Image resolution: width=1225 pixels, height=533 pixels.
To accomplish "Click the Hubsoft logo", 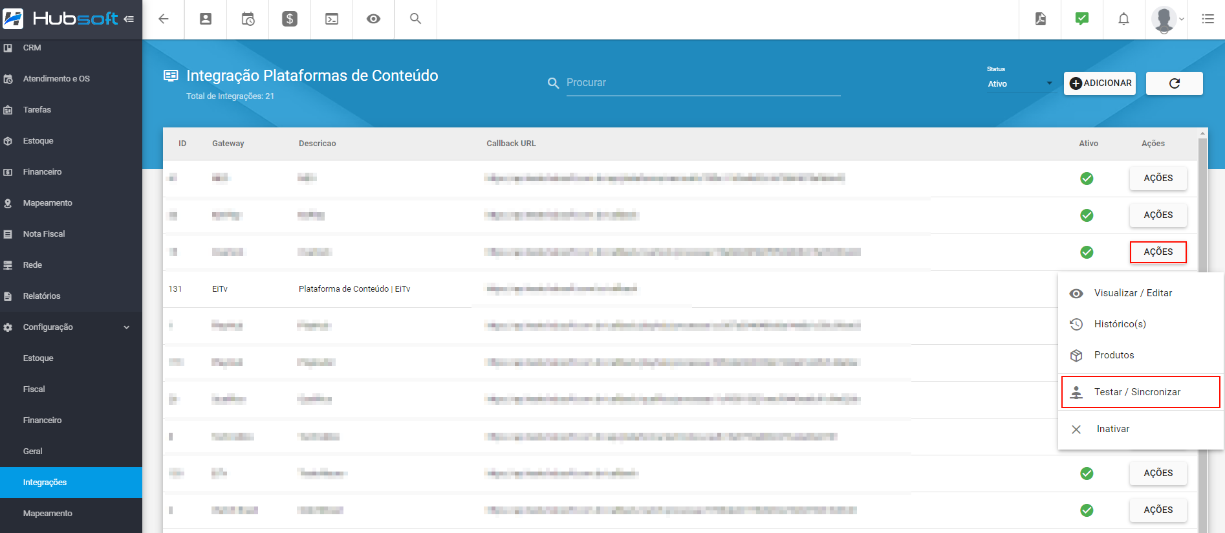I will coord(61,19).
